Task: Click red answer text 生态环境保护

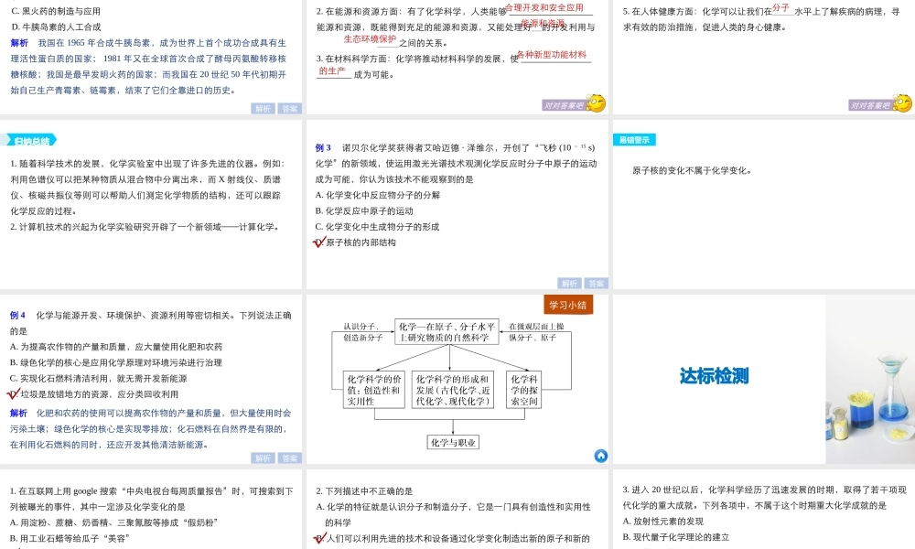Action: pyautogui.click(x=370, y=39)
